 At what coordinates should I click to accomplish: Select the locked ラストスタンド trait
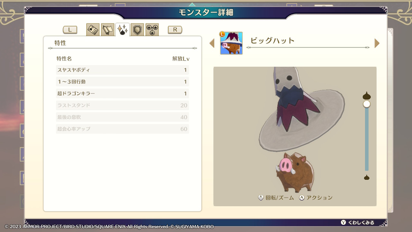click(x=122, y=105)
